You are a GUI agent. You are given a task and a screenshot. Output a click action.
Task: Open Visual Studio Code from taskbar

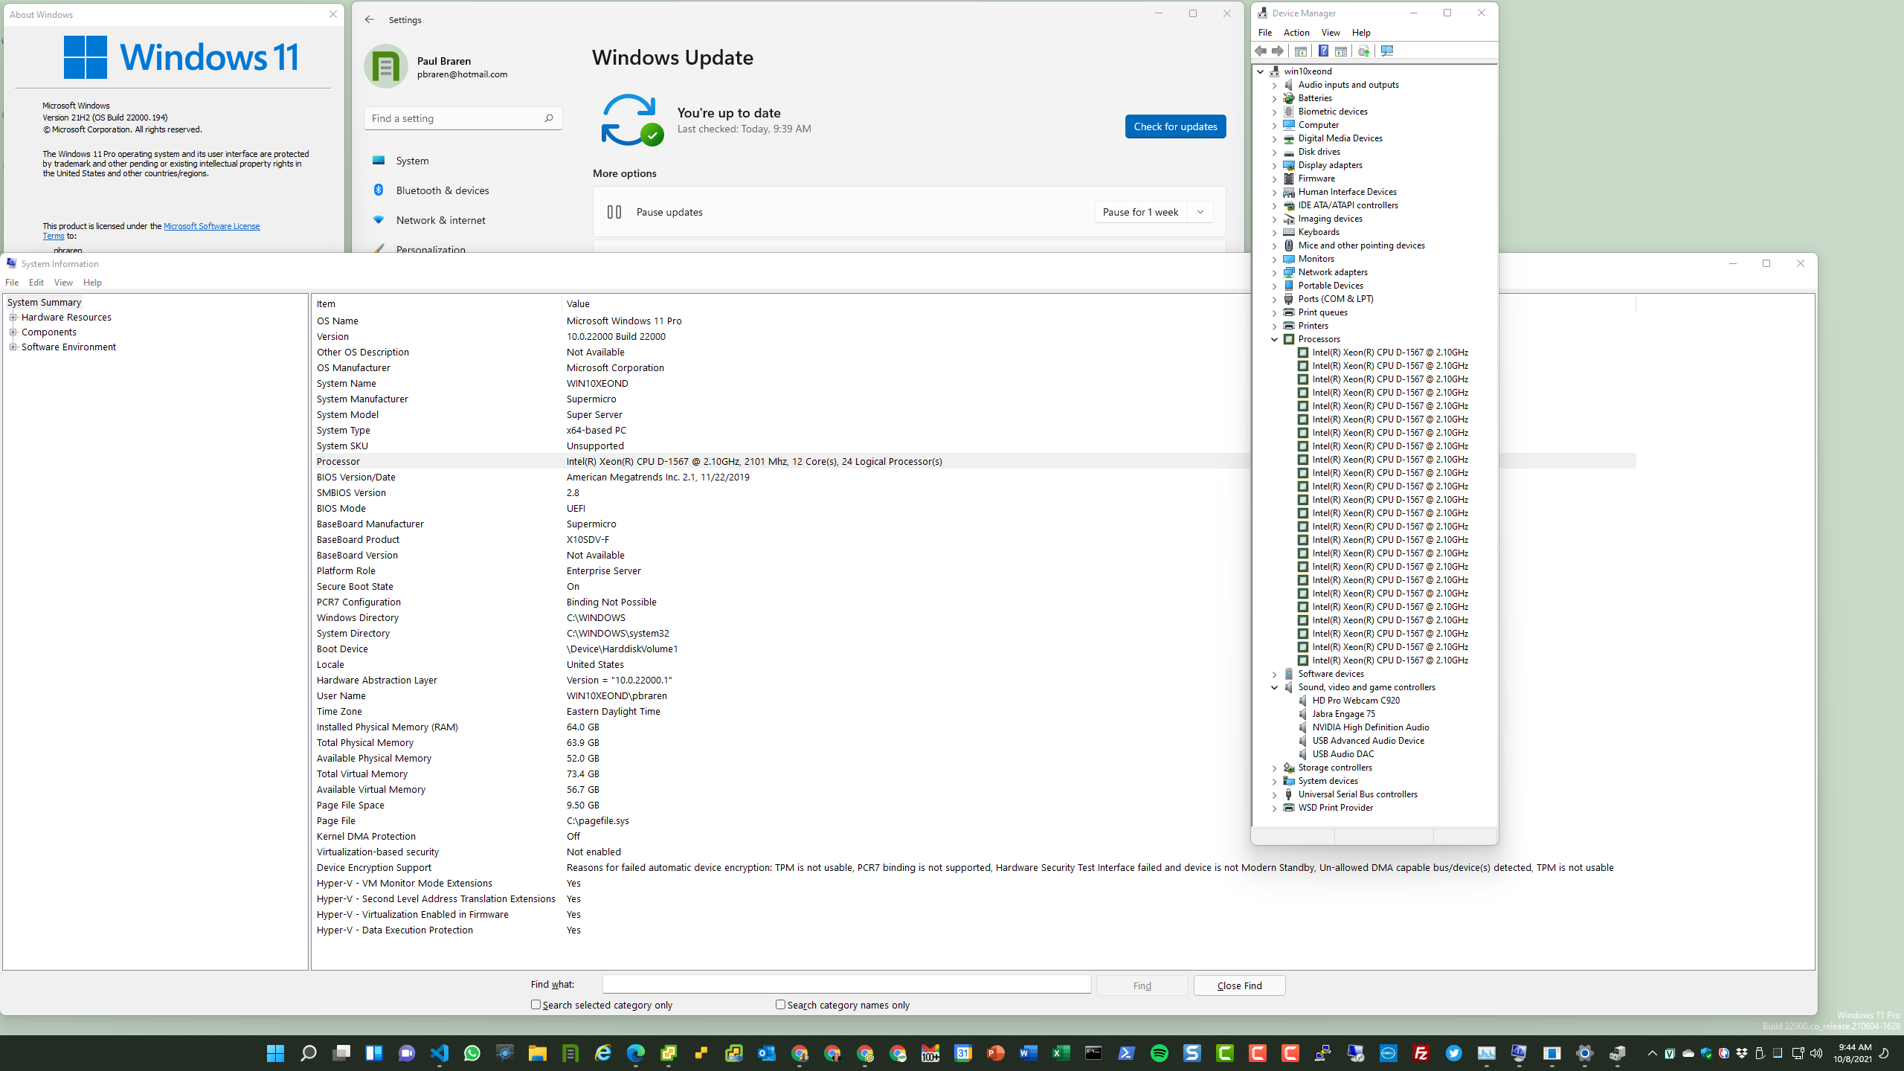tap(440, 1053)
